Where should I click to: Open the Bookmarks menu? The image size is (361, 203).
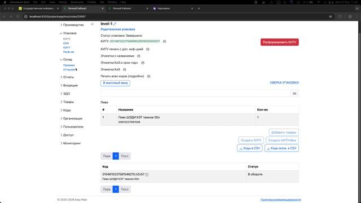coord(77,2)
